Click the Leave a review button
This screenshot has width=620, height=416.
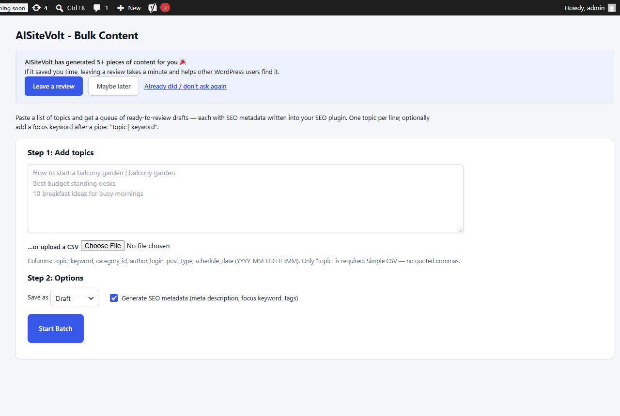point(54,86)
